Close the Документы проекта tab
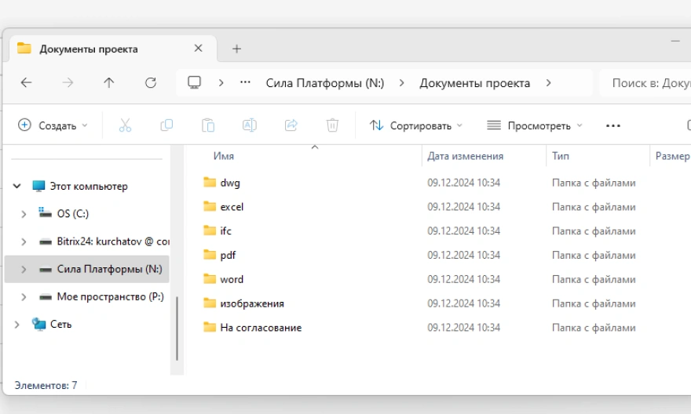Viewport: 691px width, 414px height. 199,49
